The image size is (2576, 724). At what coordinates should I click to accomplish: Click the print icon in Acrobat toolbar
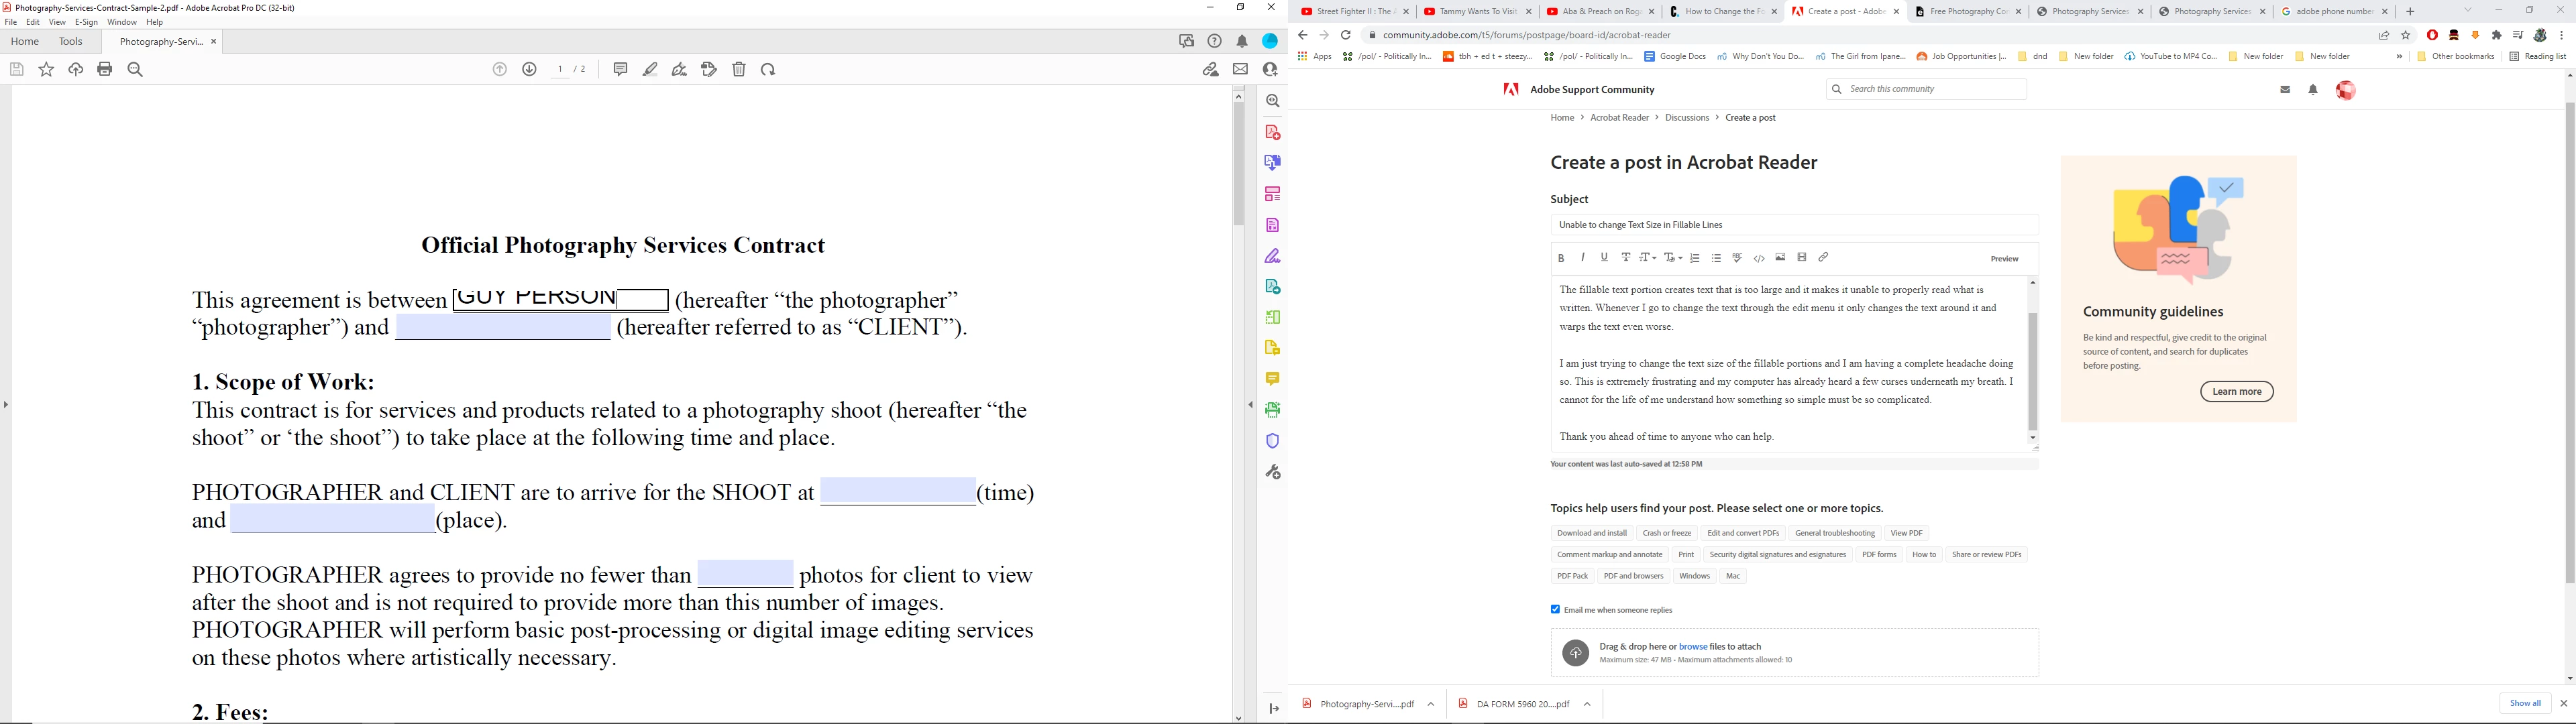[105, 69]
